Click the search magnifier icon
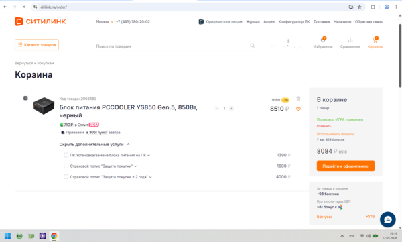 [253, 46]
